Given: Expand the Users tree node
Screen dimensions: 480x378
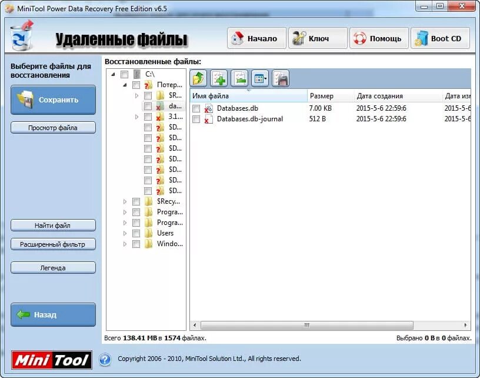Looking at the screenshot, I should click(x=125, y=233).
